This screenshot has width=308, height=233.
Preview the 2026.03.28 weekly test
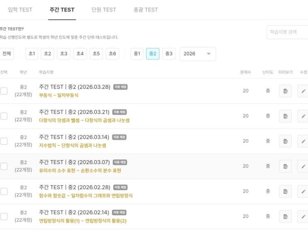(285, 91)
